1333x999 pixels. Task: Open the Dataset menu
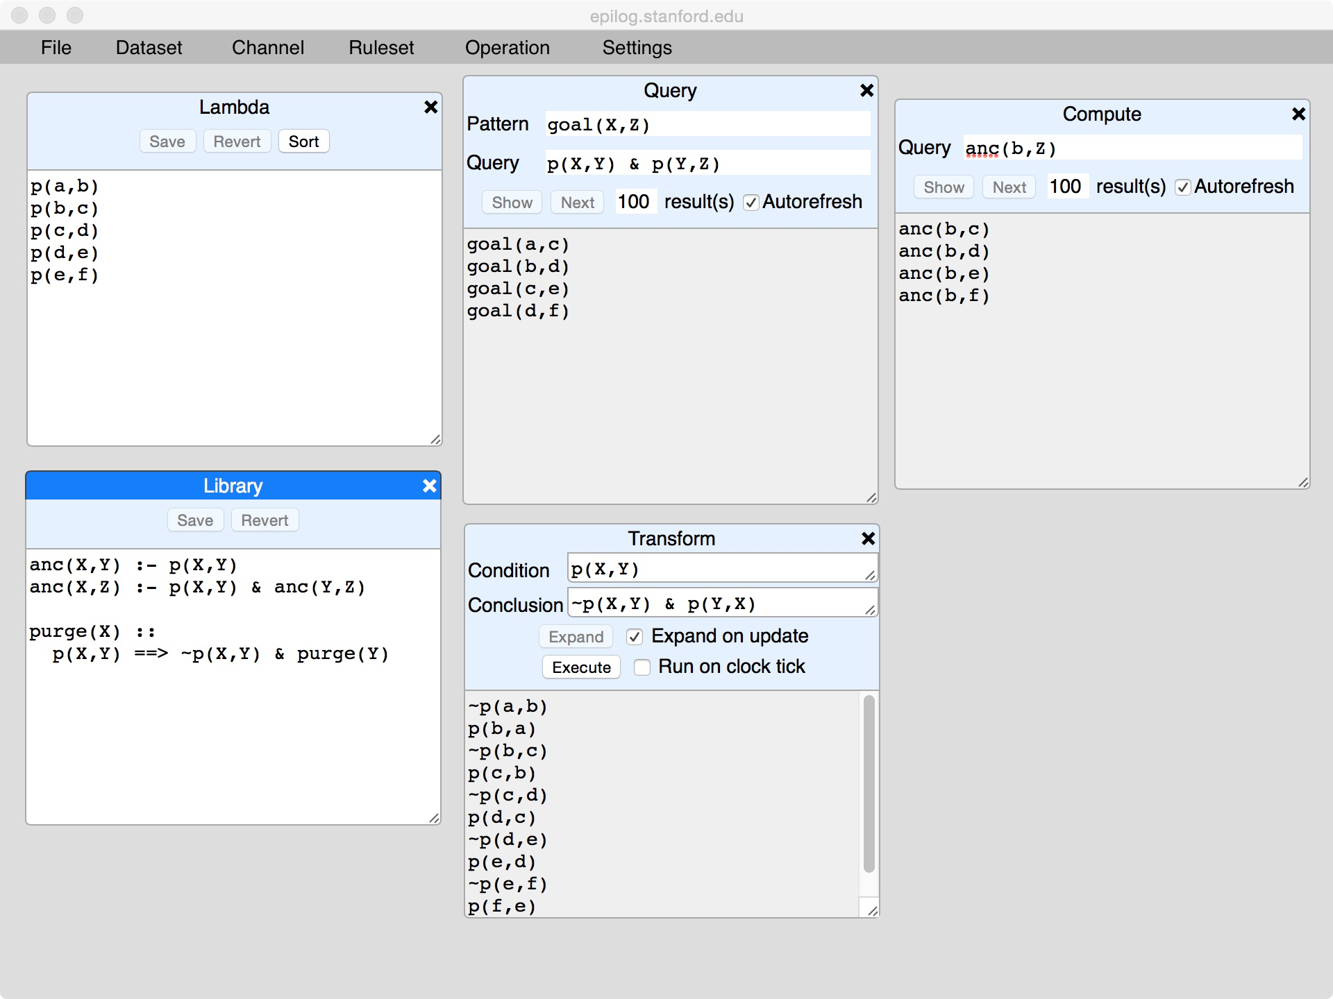(x=149, y=47)
